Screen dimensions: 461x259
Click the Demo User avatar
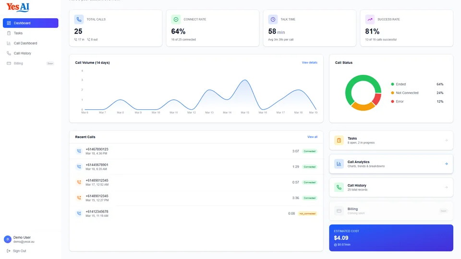tap(8, 239)
